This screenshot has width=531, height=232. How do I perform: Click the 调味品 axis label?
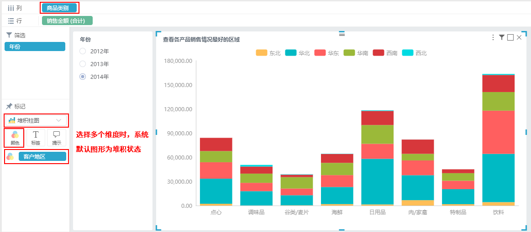point(256,212)
